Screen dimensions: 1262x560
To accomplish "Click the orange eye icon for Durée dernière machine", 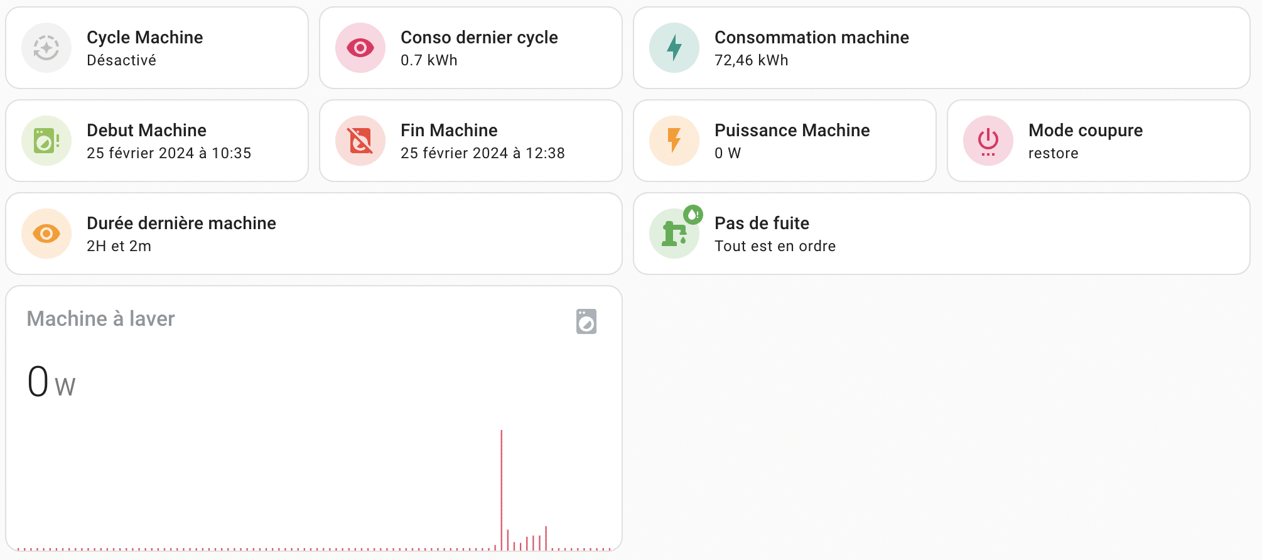I will (46, 234).
